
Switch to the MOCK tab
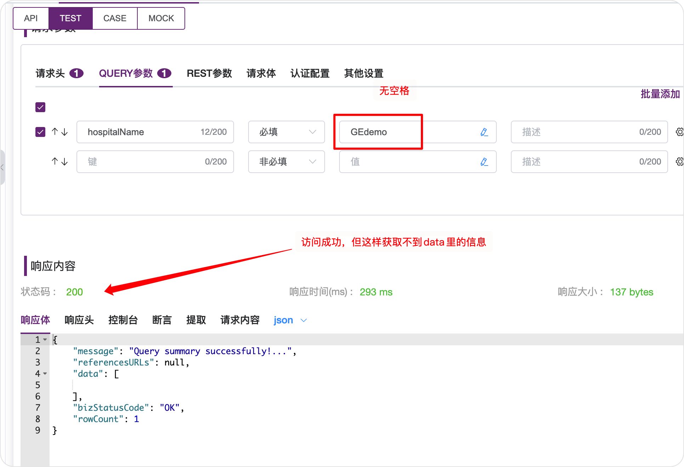pyautogui.click(x=161, y=18)
